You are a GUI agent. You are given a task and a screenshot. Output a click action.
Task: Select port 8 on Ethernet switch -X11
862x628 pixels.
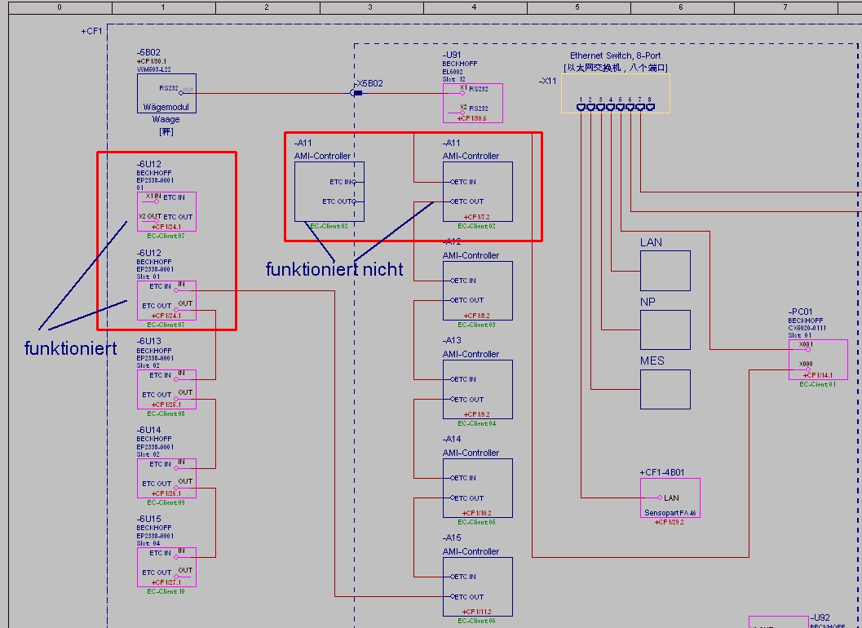click(x=650, y=107)
